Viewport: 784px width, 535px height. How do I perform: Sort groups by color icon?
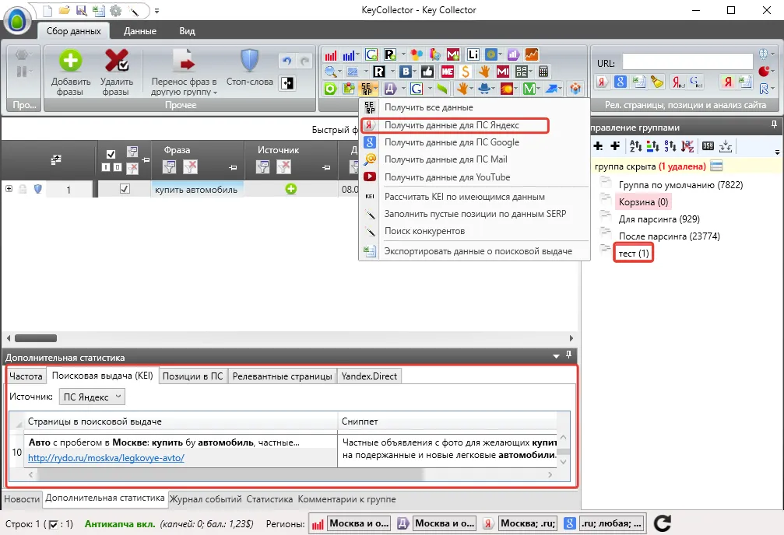tap(652, 146)
